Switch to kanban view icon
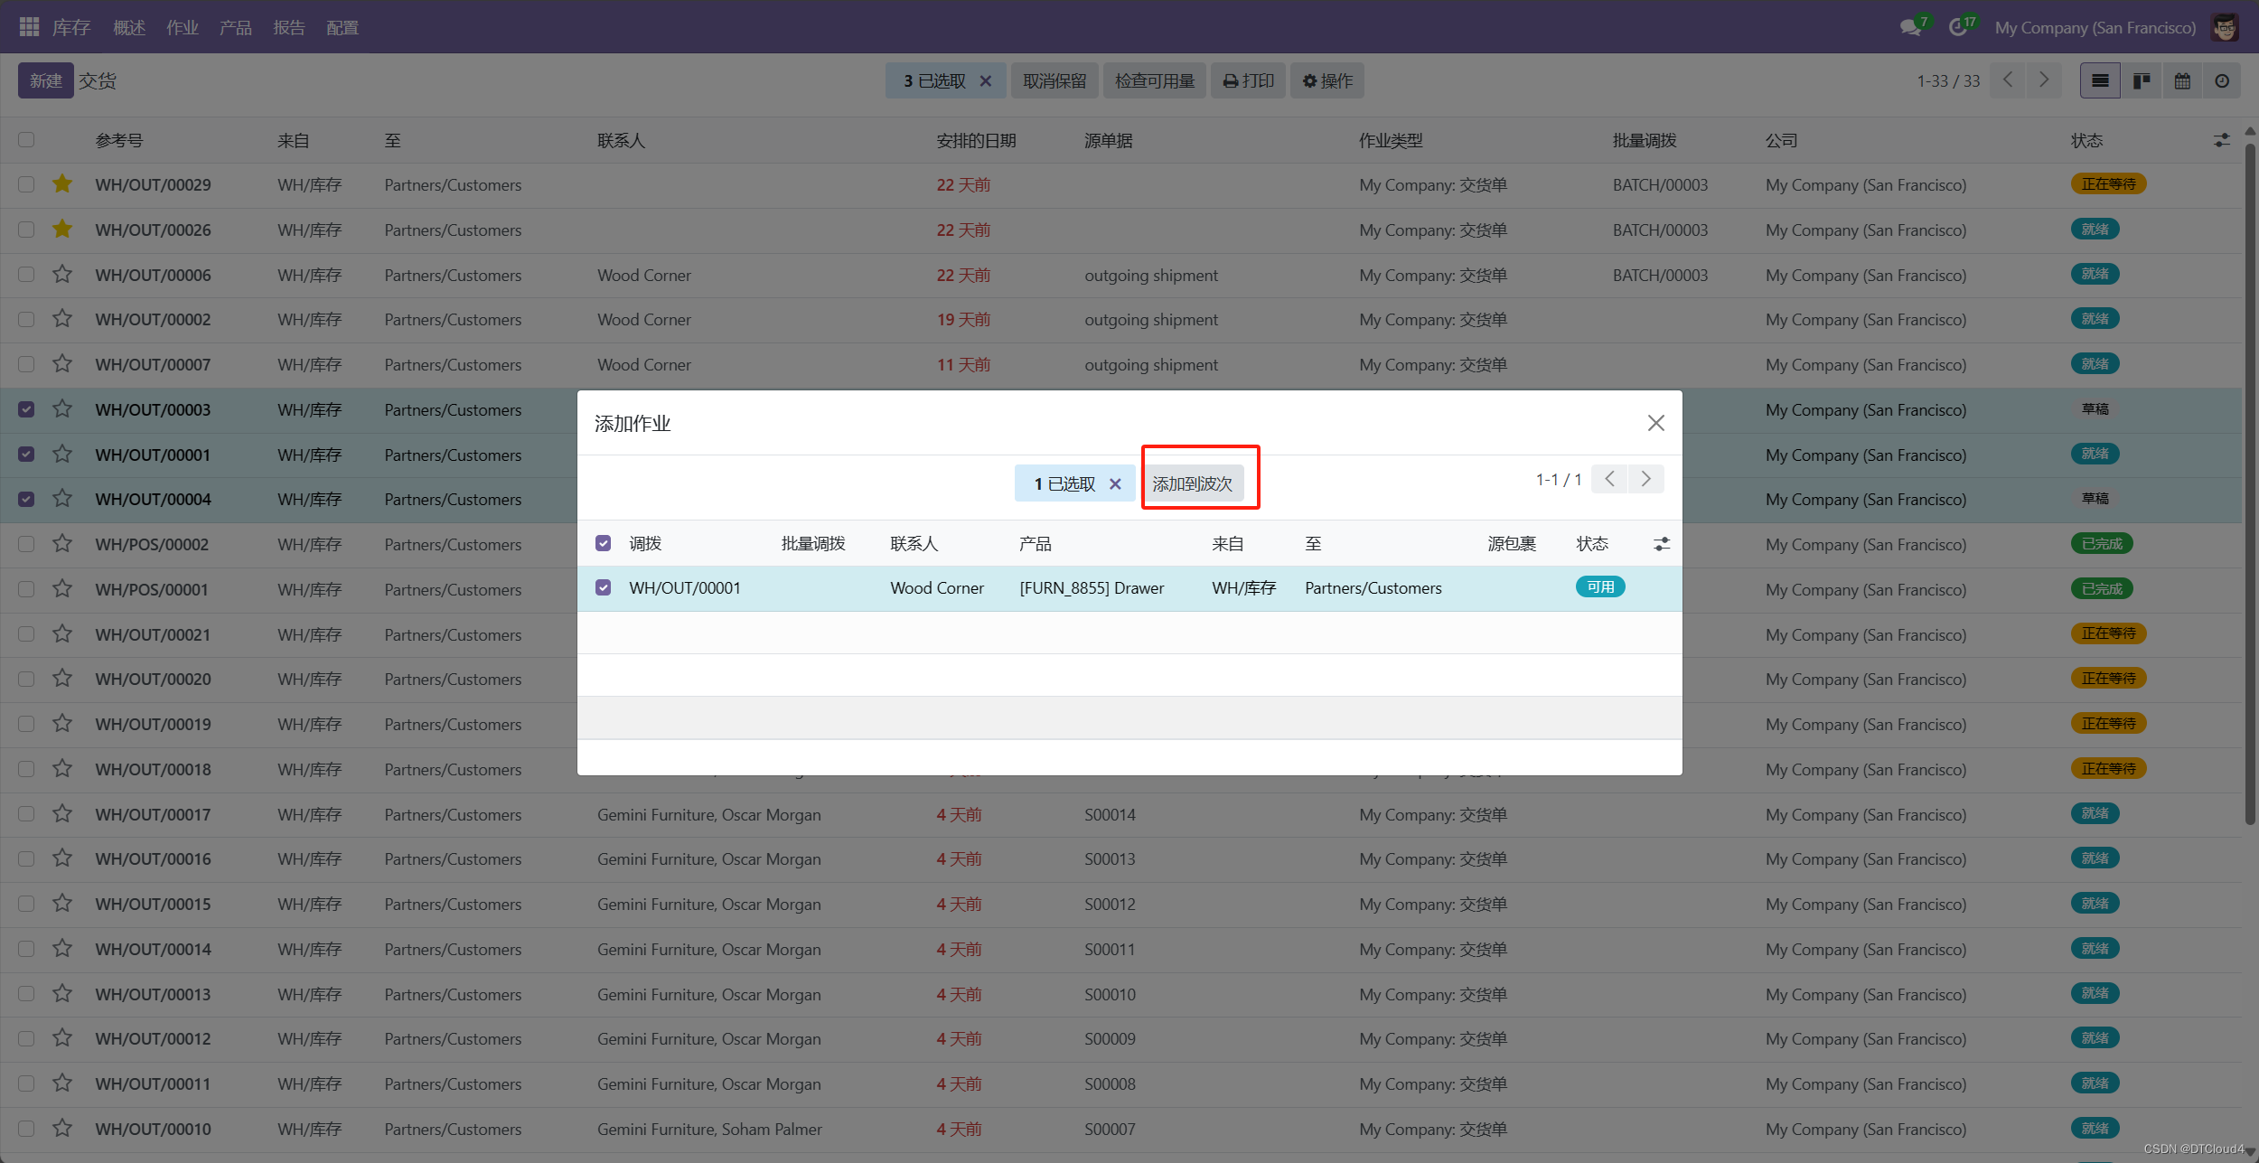The height and width of the screenshot is (1163, 2259). coord(2141,81)
